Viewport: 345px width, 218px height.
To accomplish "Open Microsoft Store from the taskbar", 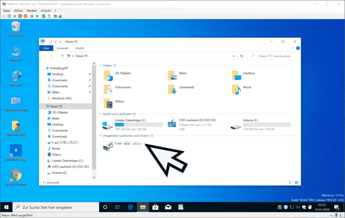I will tap(155, 207).
